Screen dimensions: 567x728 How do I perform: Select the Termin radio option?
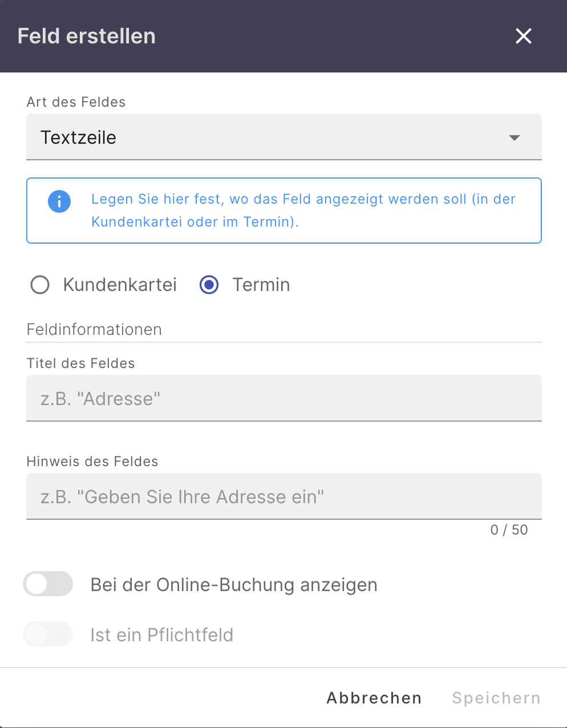[x=209, y=285]
